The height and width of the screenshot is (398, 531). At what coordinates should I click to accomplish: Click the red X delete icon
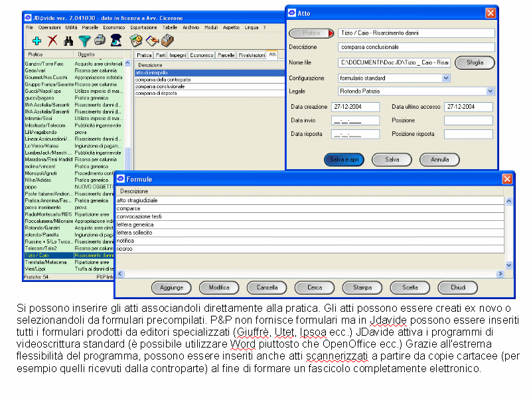(x=52, y=41)
